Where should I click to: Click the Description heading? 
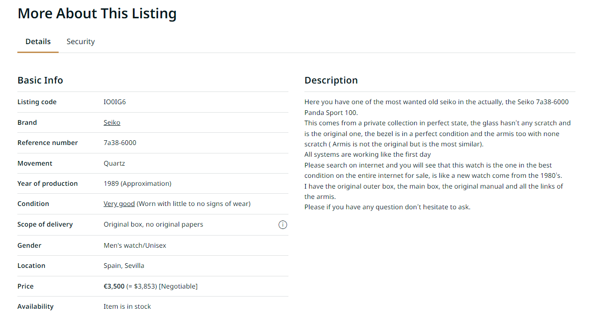tap(331, 80)
